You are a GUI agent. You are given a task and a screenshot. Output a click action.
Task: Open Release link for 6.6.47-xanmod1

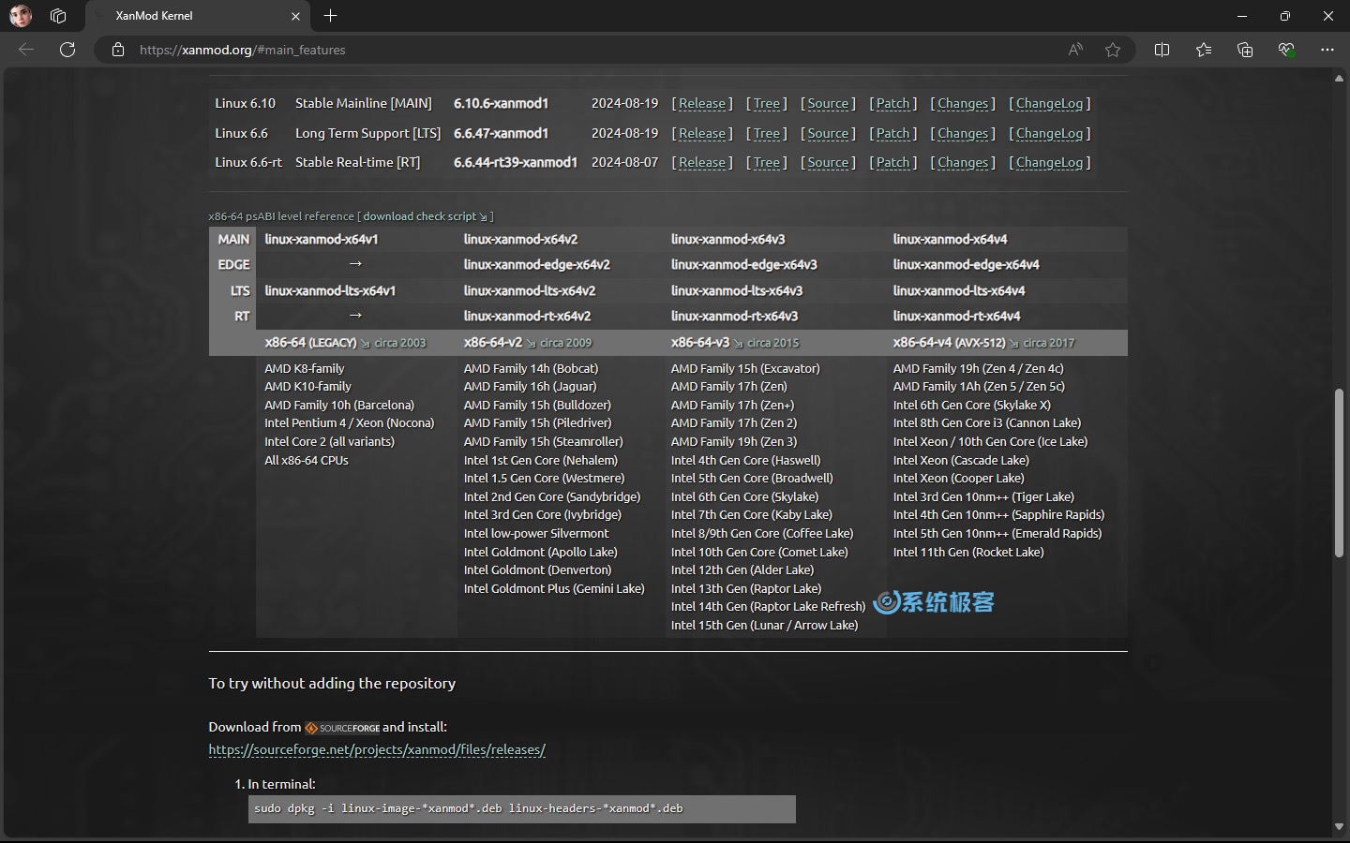702,134
